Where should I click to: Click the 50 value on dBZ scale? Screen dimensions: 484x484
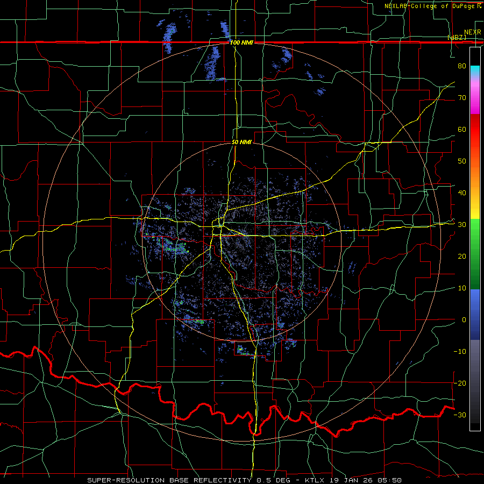tap(462, 161)
